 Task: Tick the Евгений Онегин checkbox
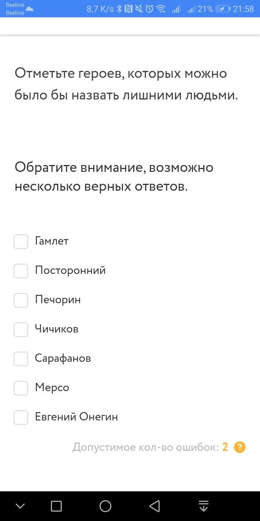pyautogui.click(x=21, y=418)
